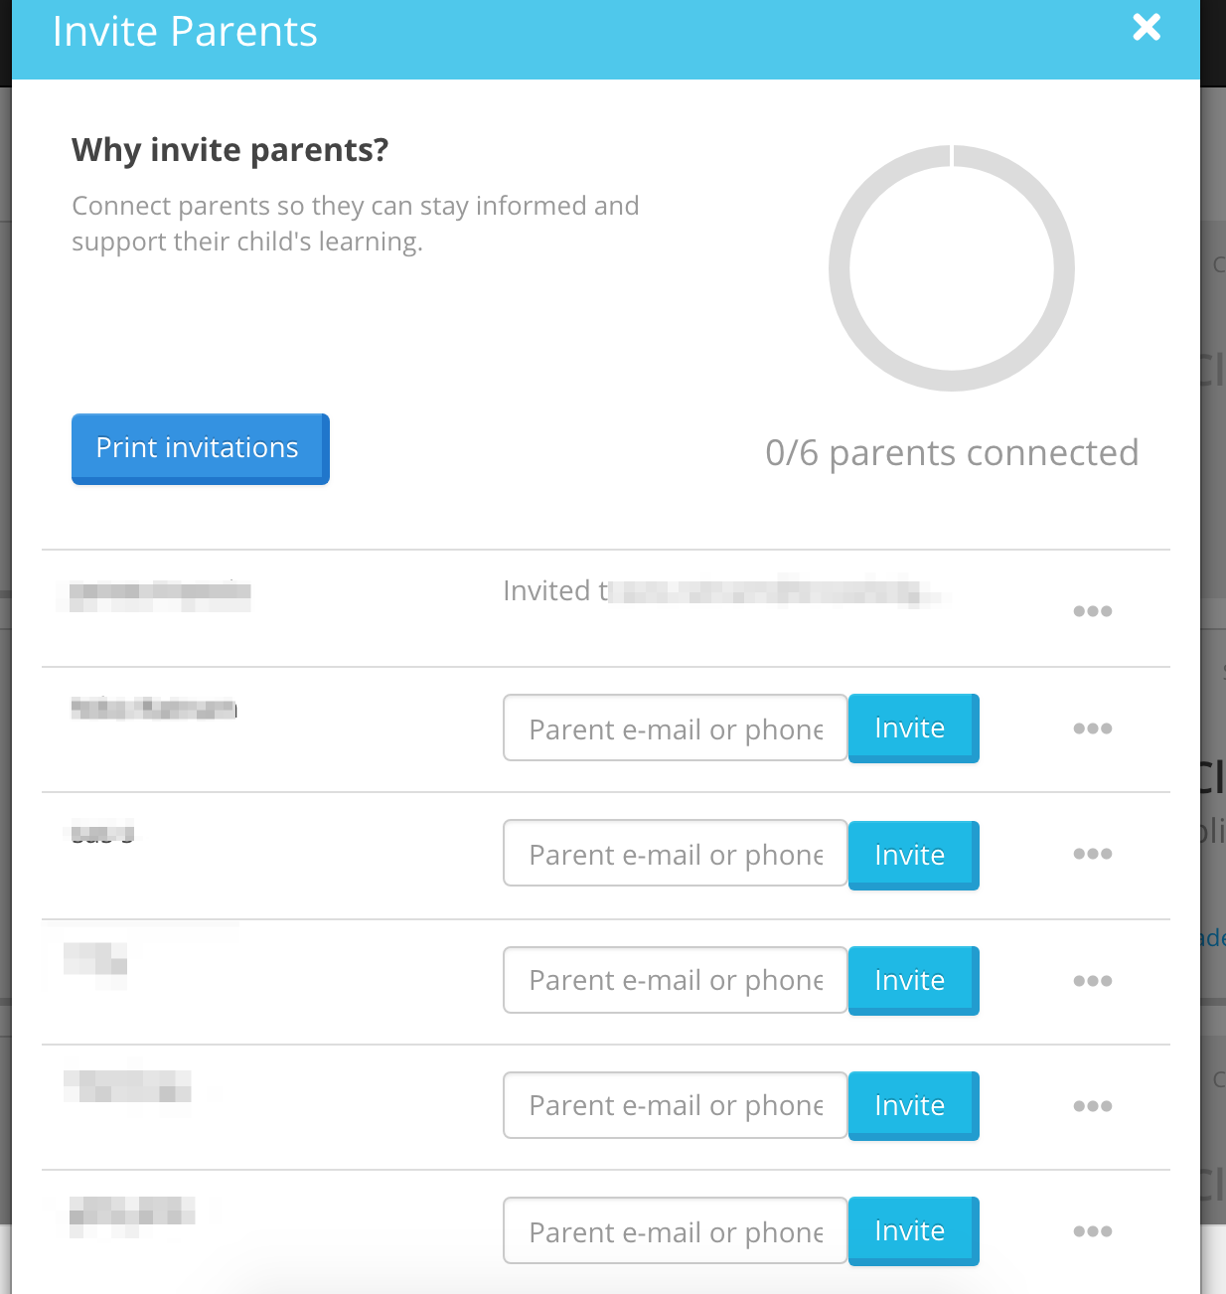Viewport: 1226px width, 1294px height.
Task: Click Invite button in fifth student row
Action: [914, 1106]
